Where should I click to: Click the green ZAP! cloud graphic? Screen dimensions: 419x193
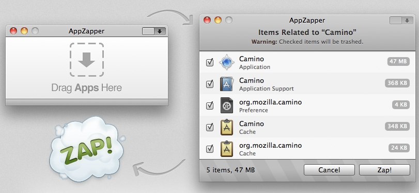[86, 150]
